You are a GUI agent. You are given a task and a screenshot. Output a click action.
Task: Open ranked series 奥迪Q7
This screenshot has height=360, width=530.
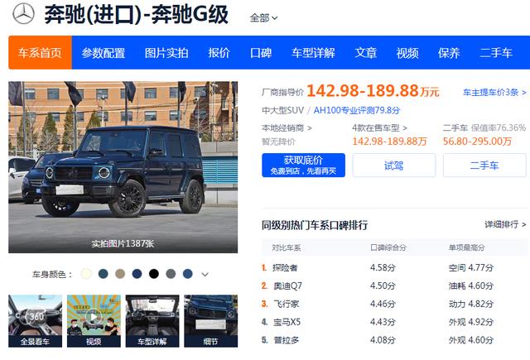click(x=287, y=286)
